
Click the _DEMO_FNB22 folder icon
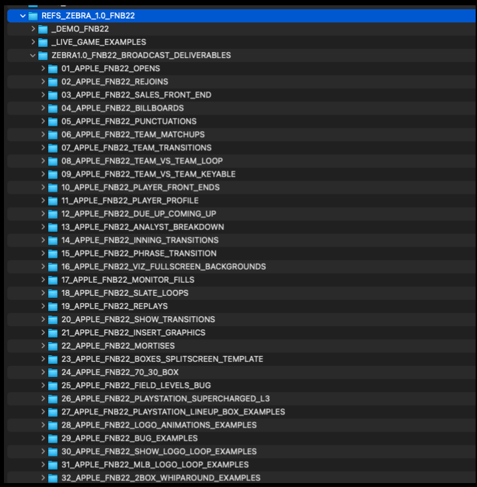point(43,29)
